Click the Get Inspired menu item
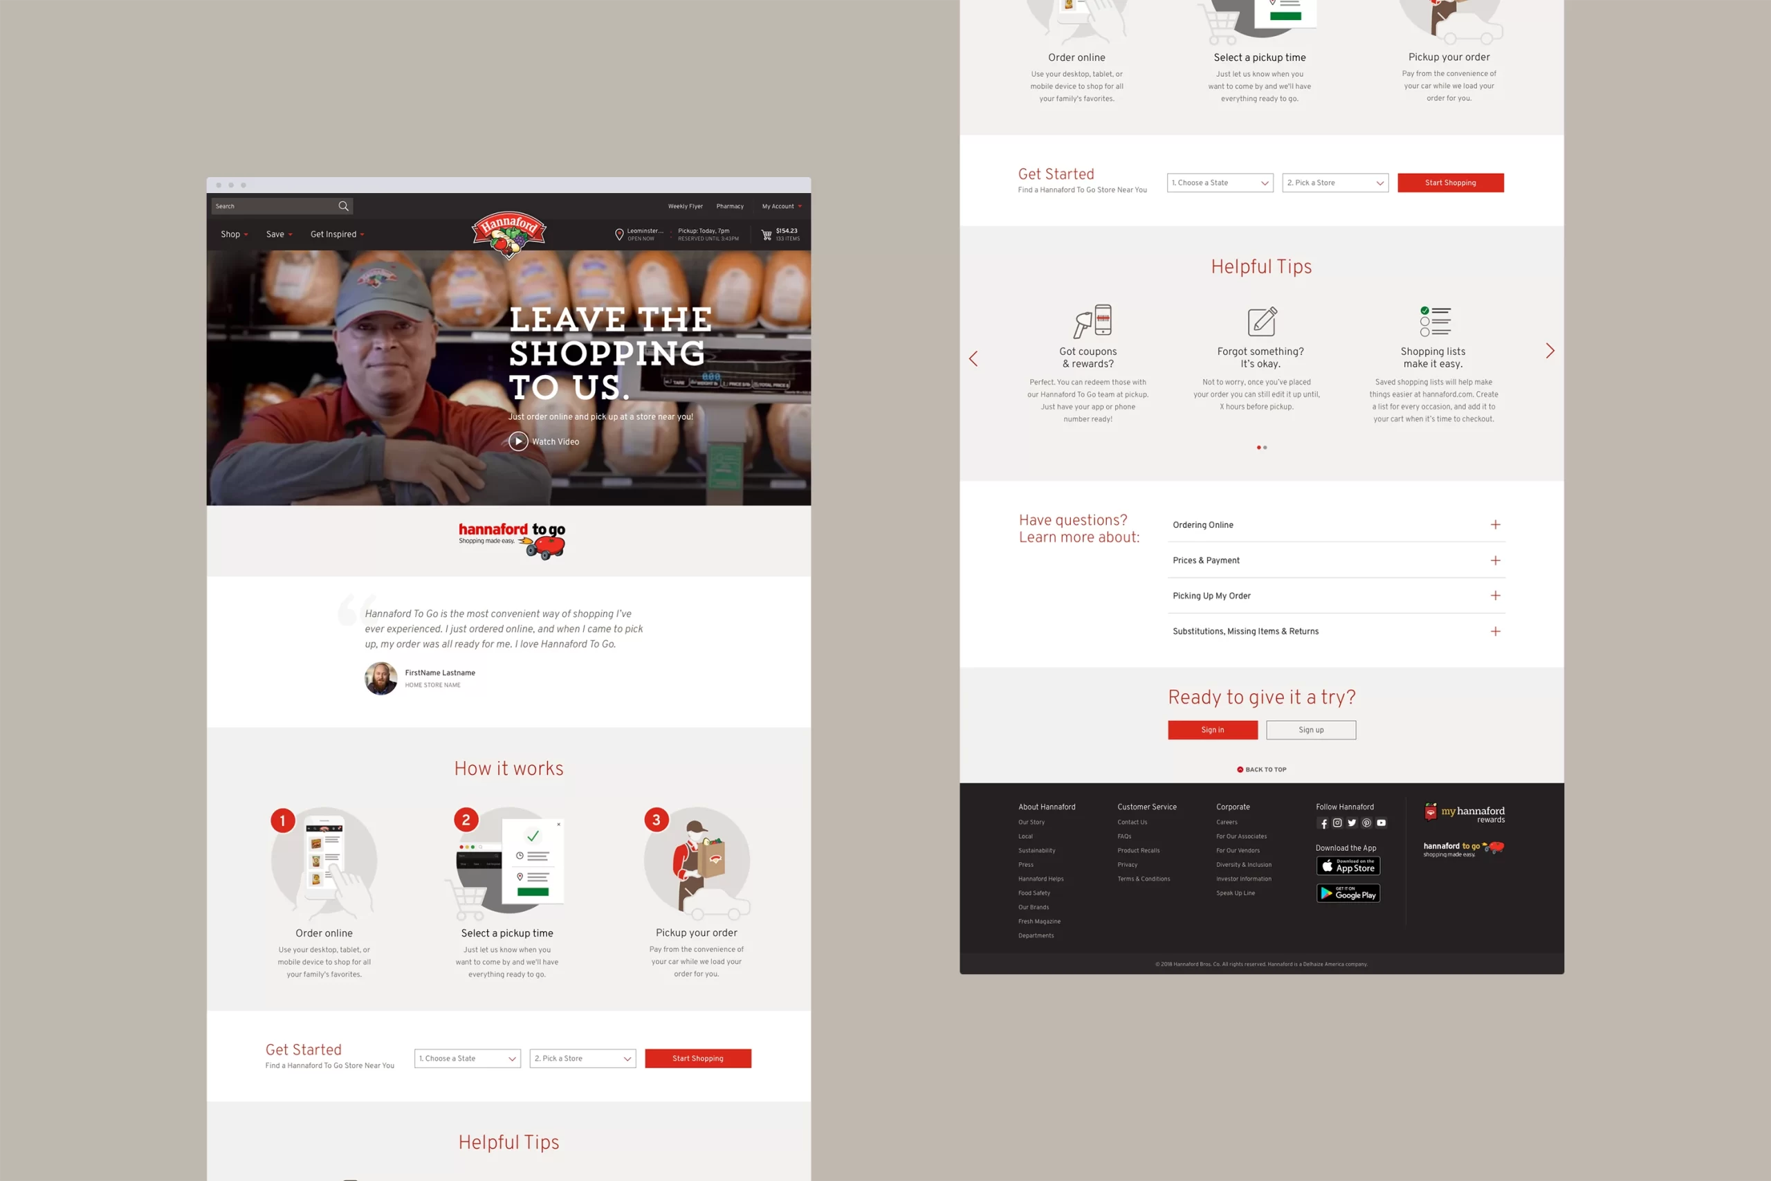This screenshot has height=1181, width=1771. point(332,233)
